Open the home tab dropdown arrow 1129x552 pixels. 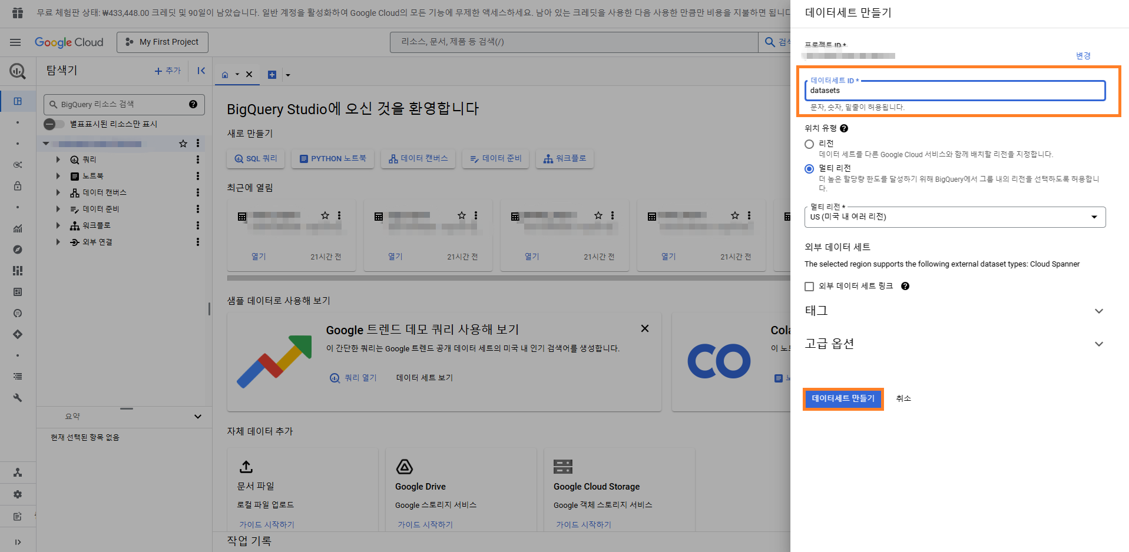click(x=237, y=75)
